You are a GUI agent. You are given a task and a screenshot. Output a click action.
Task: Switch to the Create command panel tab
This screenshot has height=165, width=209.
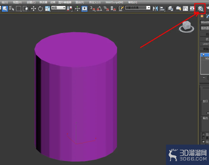(202, 16)
